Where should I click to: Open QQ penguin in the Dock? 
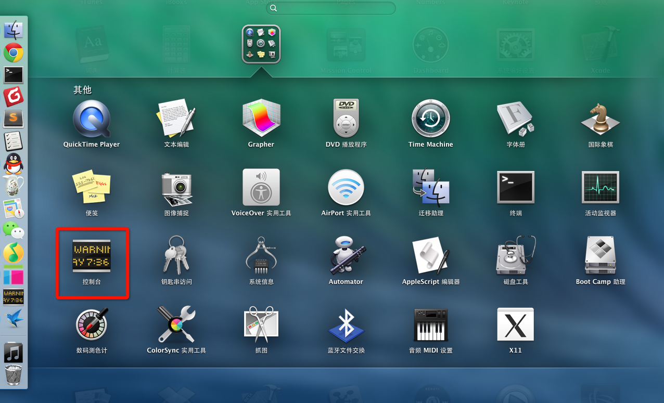pyautogui.click(x=14, y=163)
